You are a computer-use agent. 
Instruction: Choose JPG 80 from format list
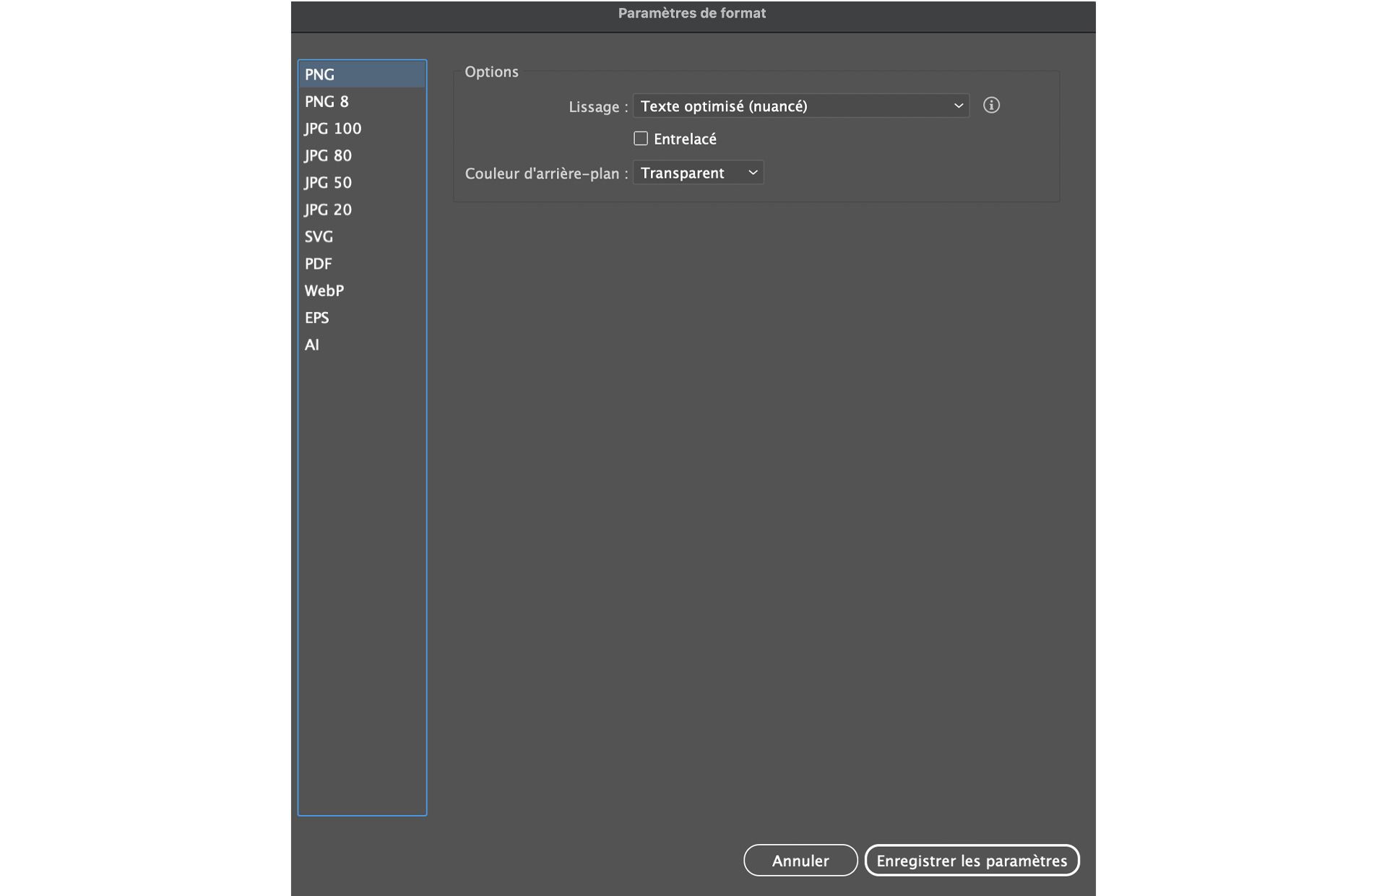328,155
